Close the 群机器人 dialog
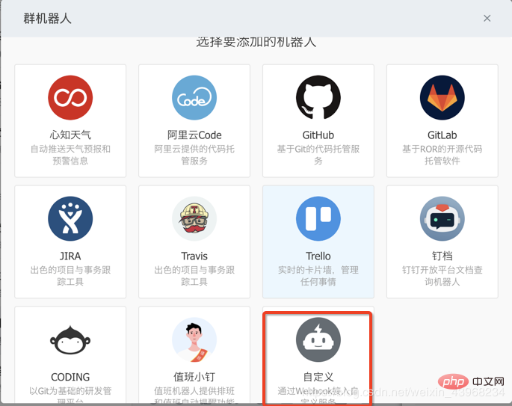512x406 pixels. pyautogui.click(x=487, y=18)
